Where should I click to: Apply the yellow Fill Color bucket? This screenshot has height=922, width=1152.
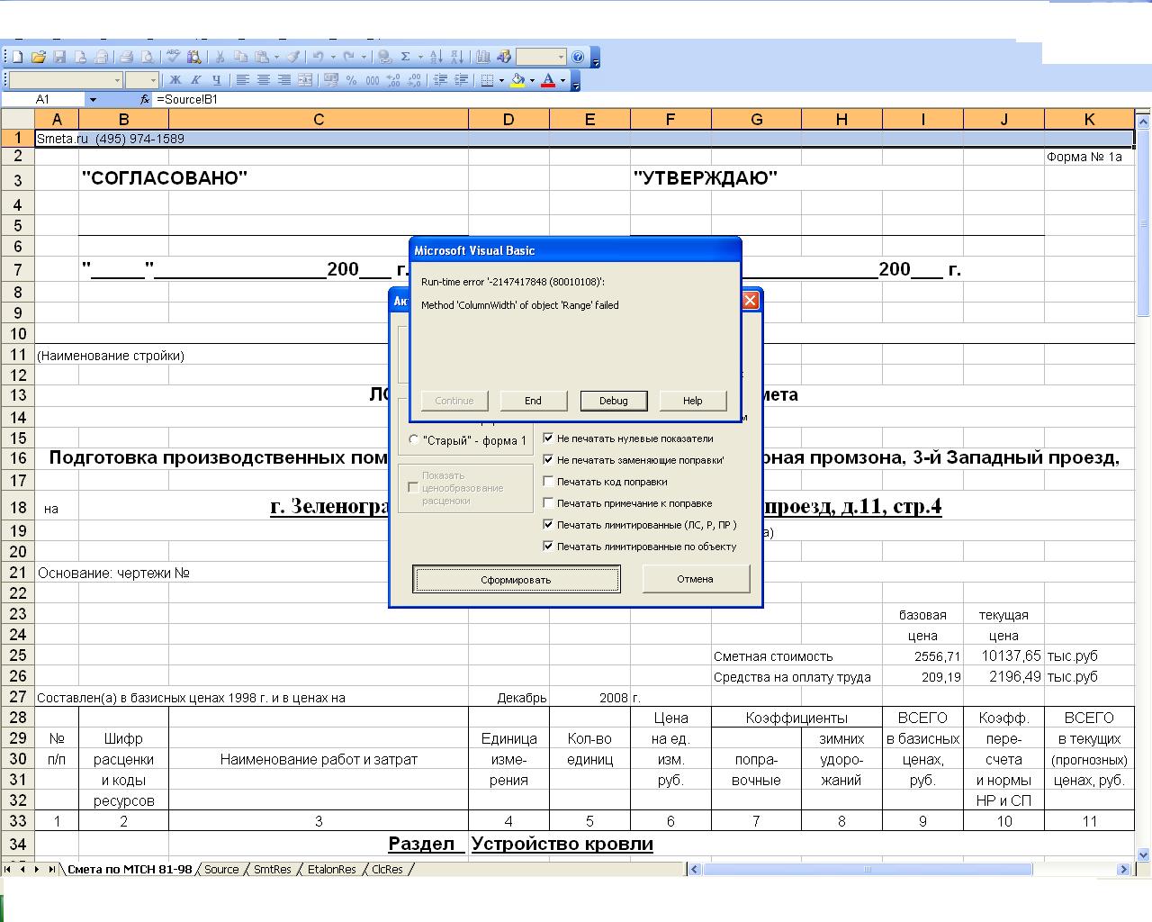pyautogui.click(x=517, y=80)
